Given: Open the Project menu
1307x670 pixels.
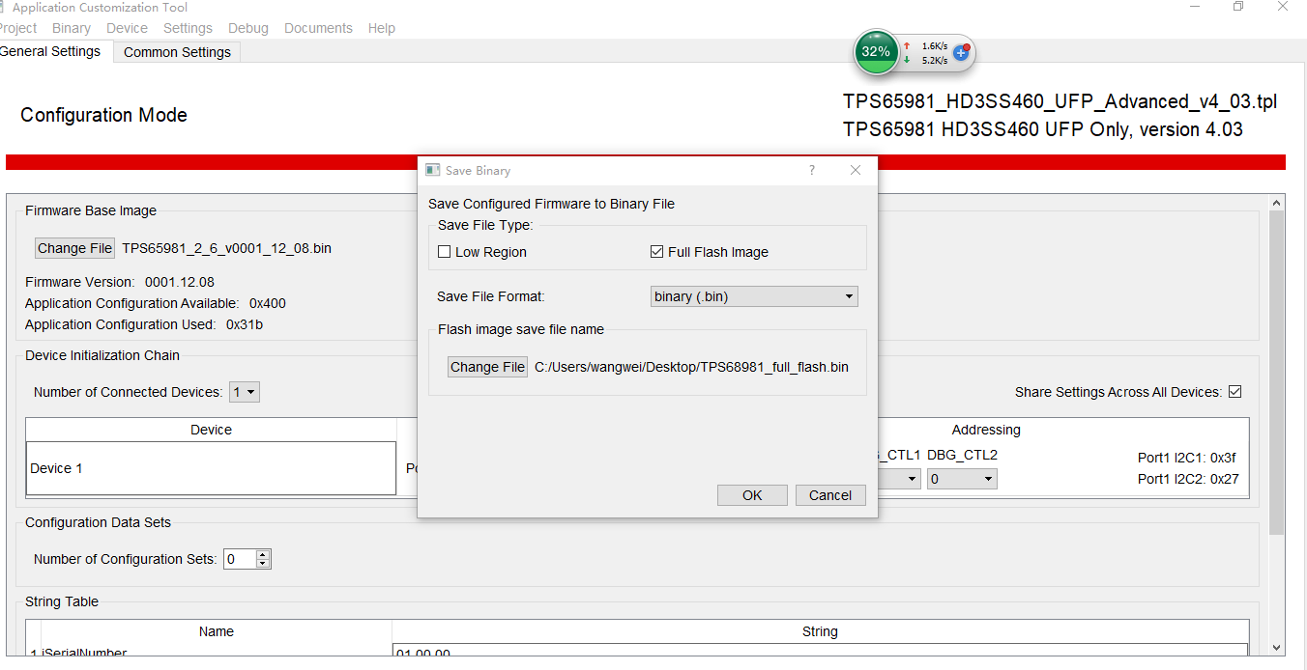Looking at the screenshot, I should (17, 28).
